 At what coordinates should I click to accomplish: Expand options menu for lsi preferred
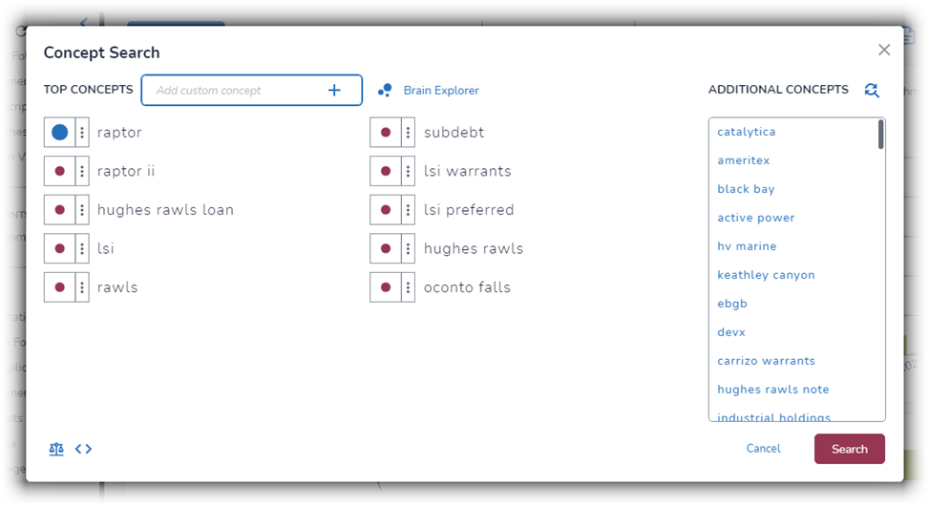(x=408, y=210)
